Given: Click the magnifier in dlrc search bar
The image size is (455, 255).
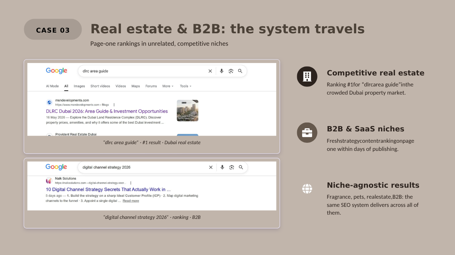Looking at the screenshot, I should point(240,71).
